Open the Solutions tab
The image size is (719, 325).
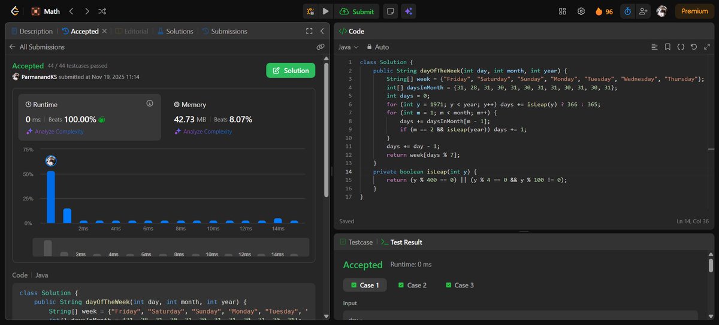pos(175,31)
